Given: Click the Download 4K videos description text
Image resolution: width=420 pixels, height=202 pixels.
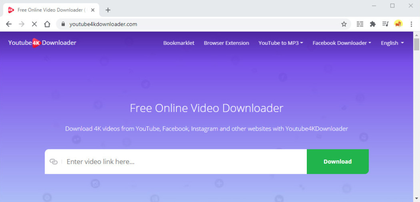Looking at the screenshot, I should (207, 129).
